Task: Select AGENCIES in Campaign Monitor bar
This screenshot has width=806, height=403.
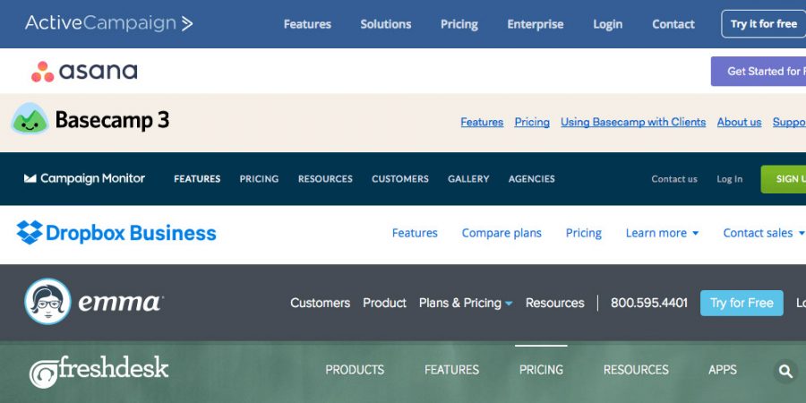Action: pos(531,179)
